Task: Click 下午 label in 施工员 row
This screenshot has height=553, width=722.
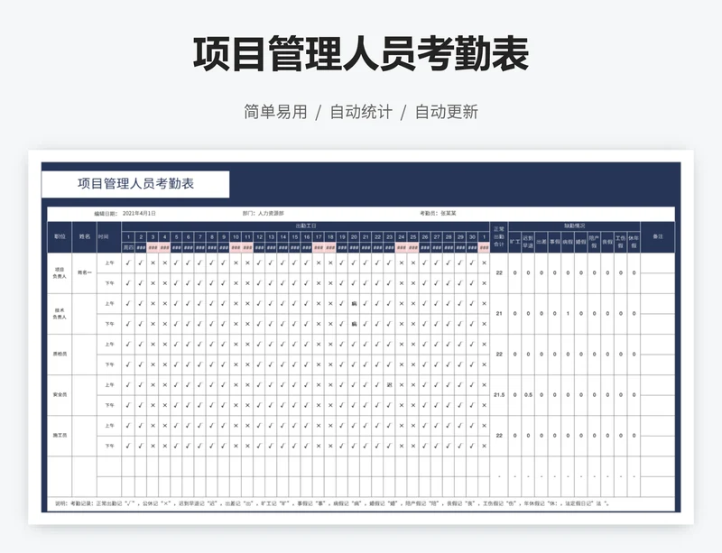Action: click(109, 446)
